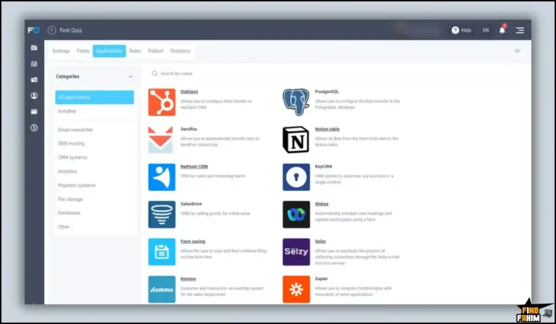Select the Notion table icon

click(296, 139)
